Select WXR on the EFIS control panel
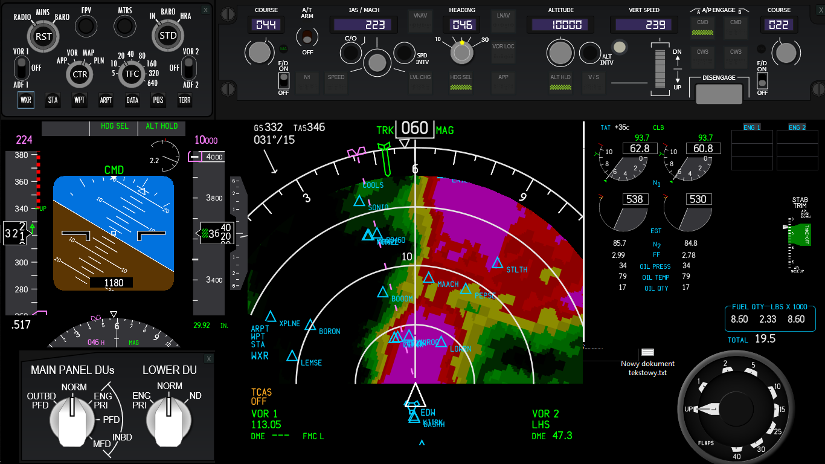 (x=25, y=100)
